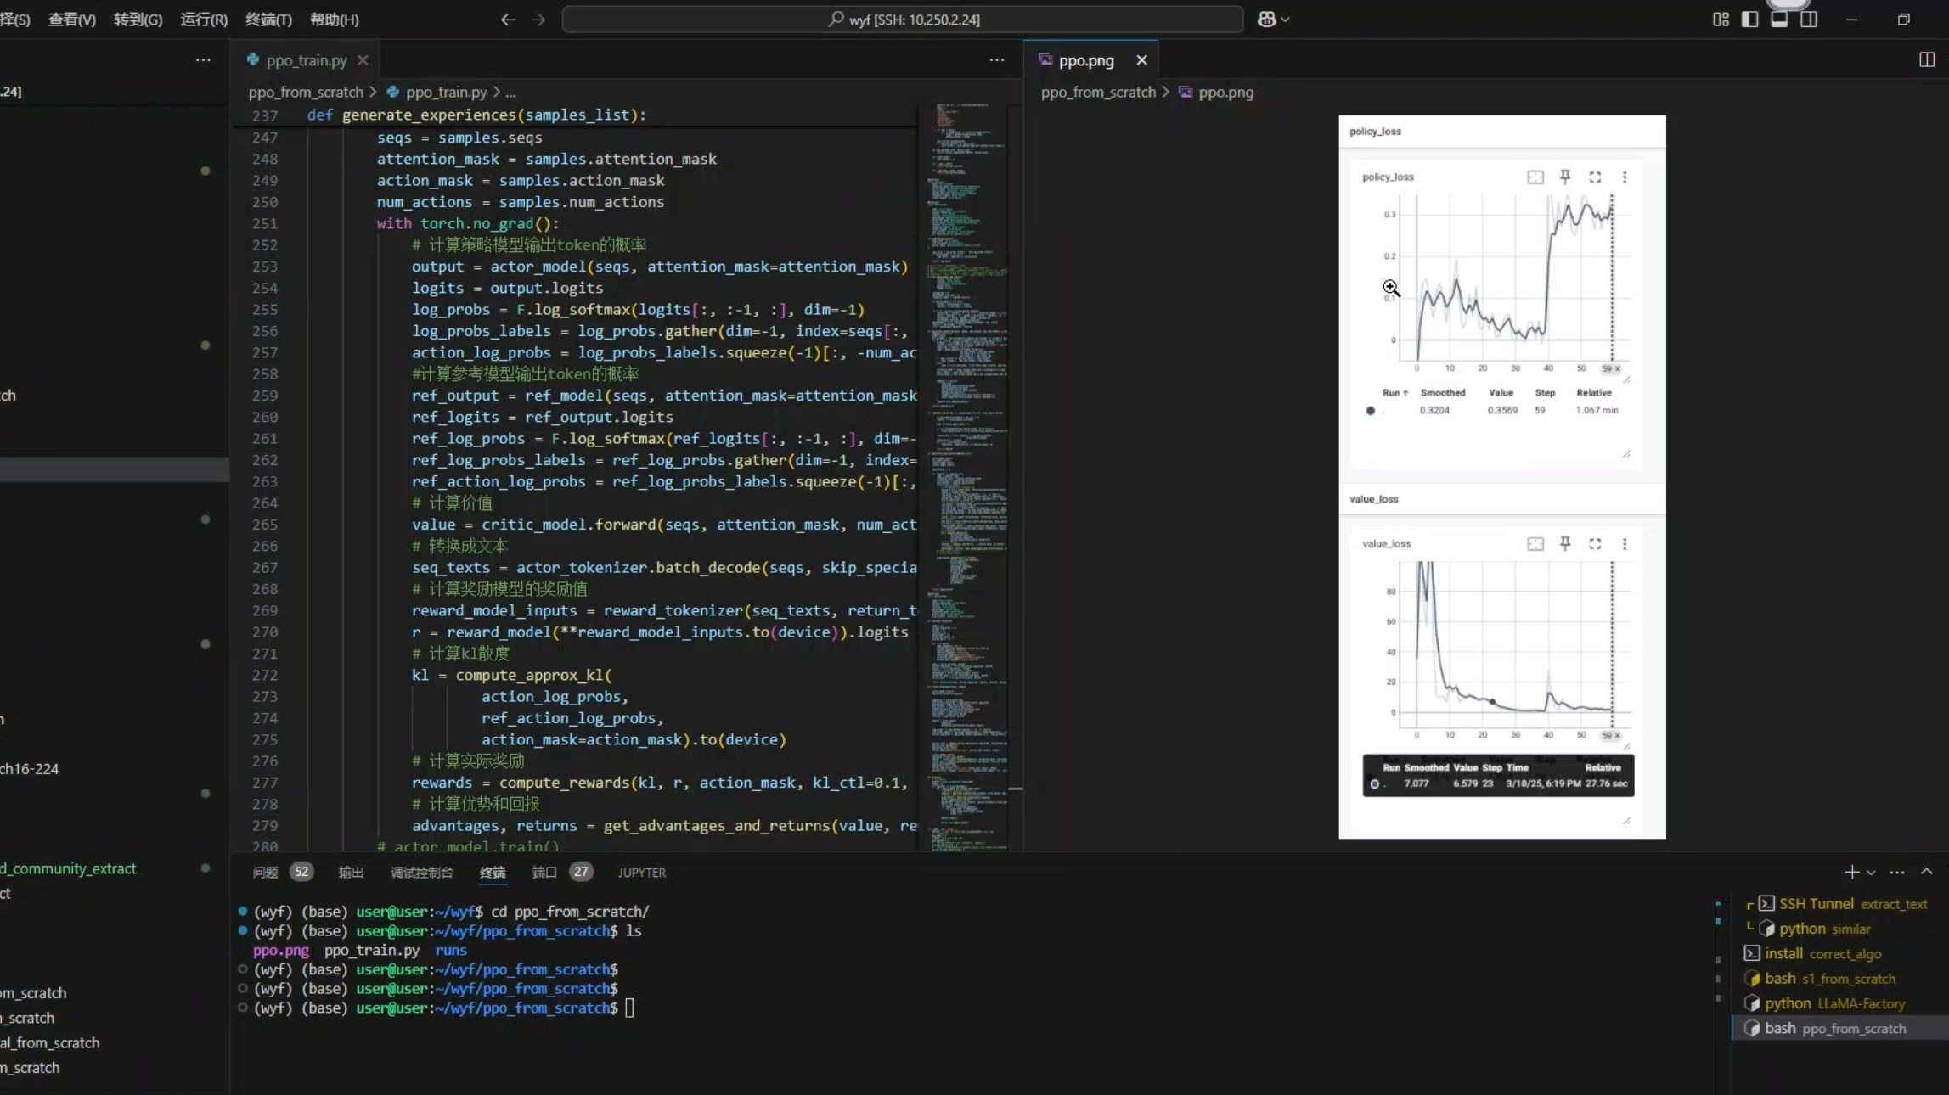Click the ppo_from_scratch breadcrumb above the code
1949x1095 pixels.
point(306,92)
